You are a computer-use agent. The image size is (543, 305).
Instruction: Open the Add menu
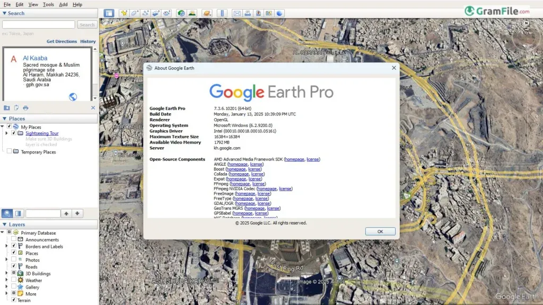click(x=63, y=4)
